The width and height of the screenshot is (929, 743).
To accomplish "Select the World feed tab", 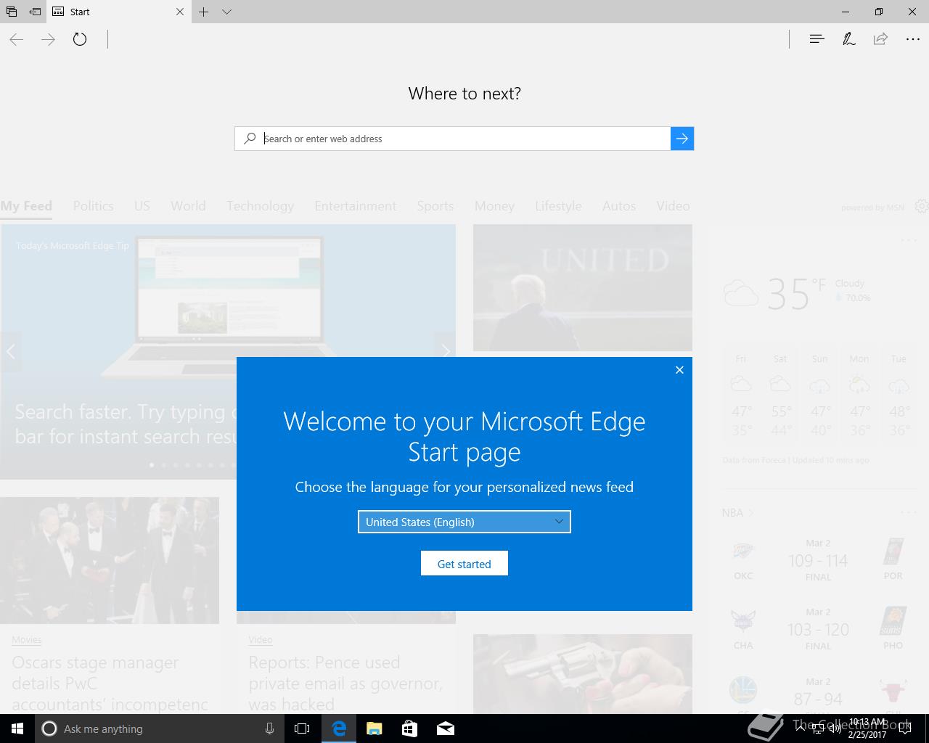I will tap(188, 206).
